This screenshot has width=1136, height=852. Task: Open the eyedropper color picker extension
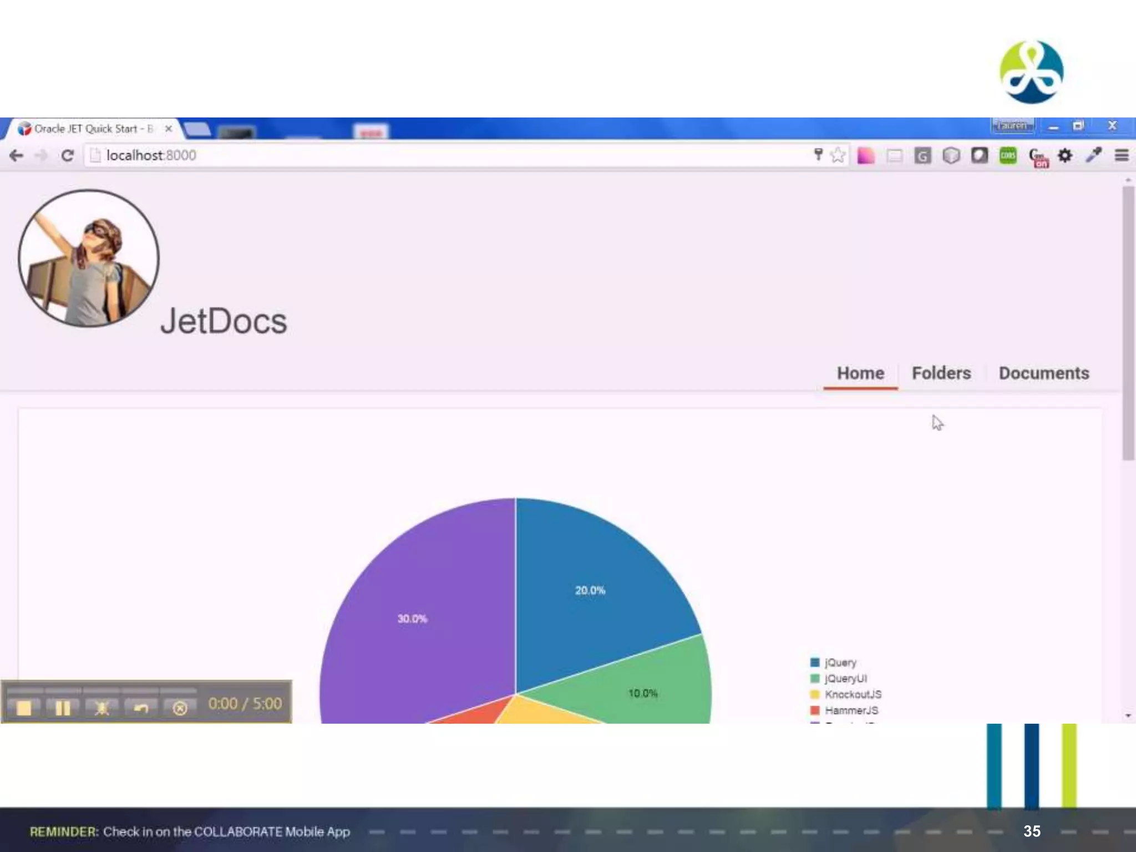[1093, 155]
